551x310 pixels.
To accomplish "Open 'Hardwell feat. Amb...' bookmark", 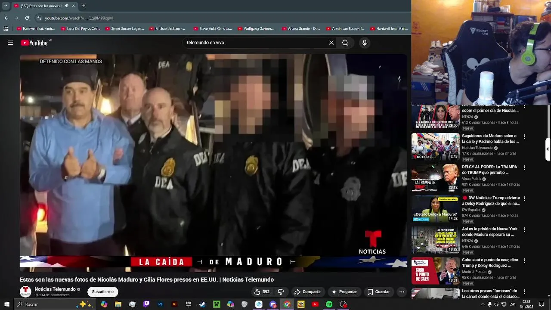I will tap(36, 29).
